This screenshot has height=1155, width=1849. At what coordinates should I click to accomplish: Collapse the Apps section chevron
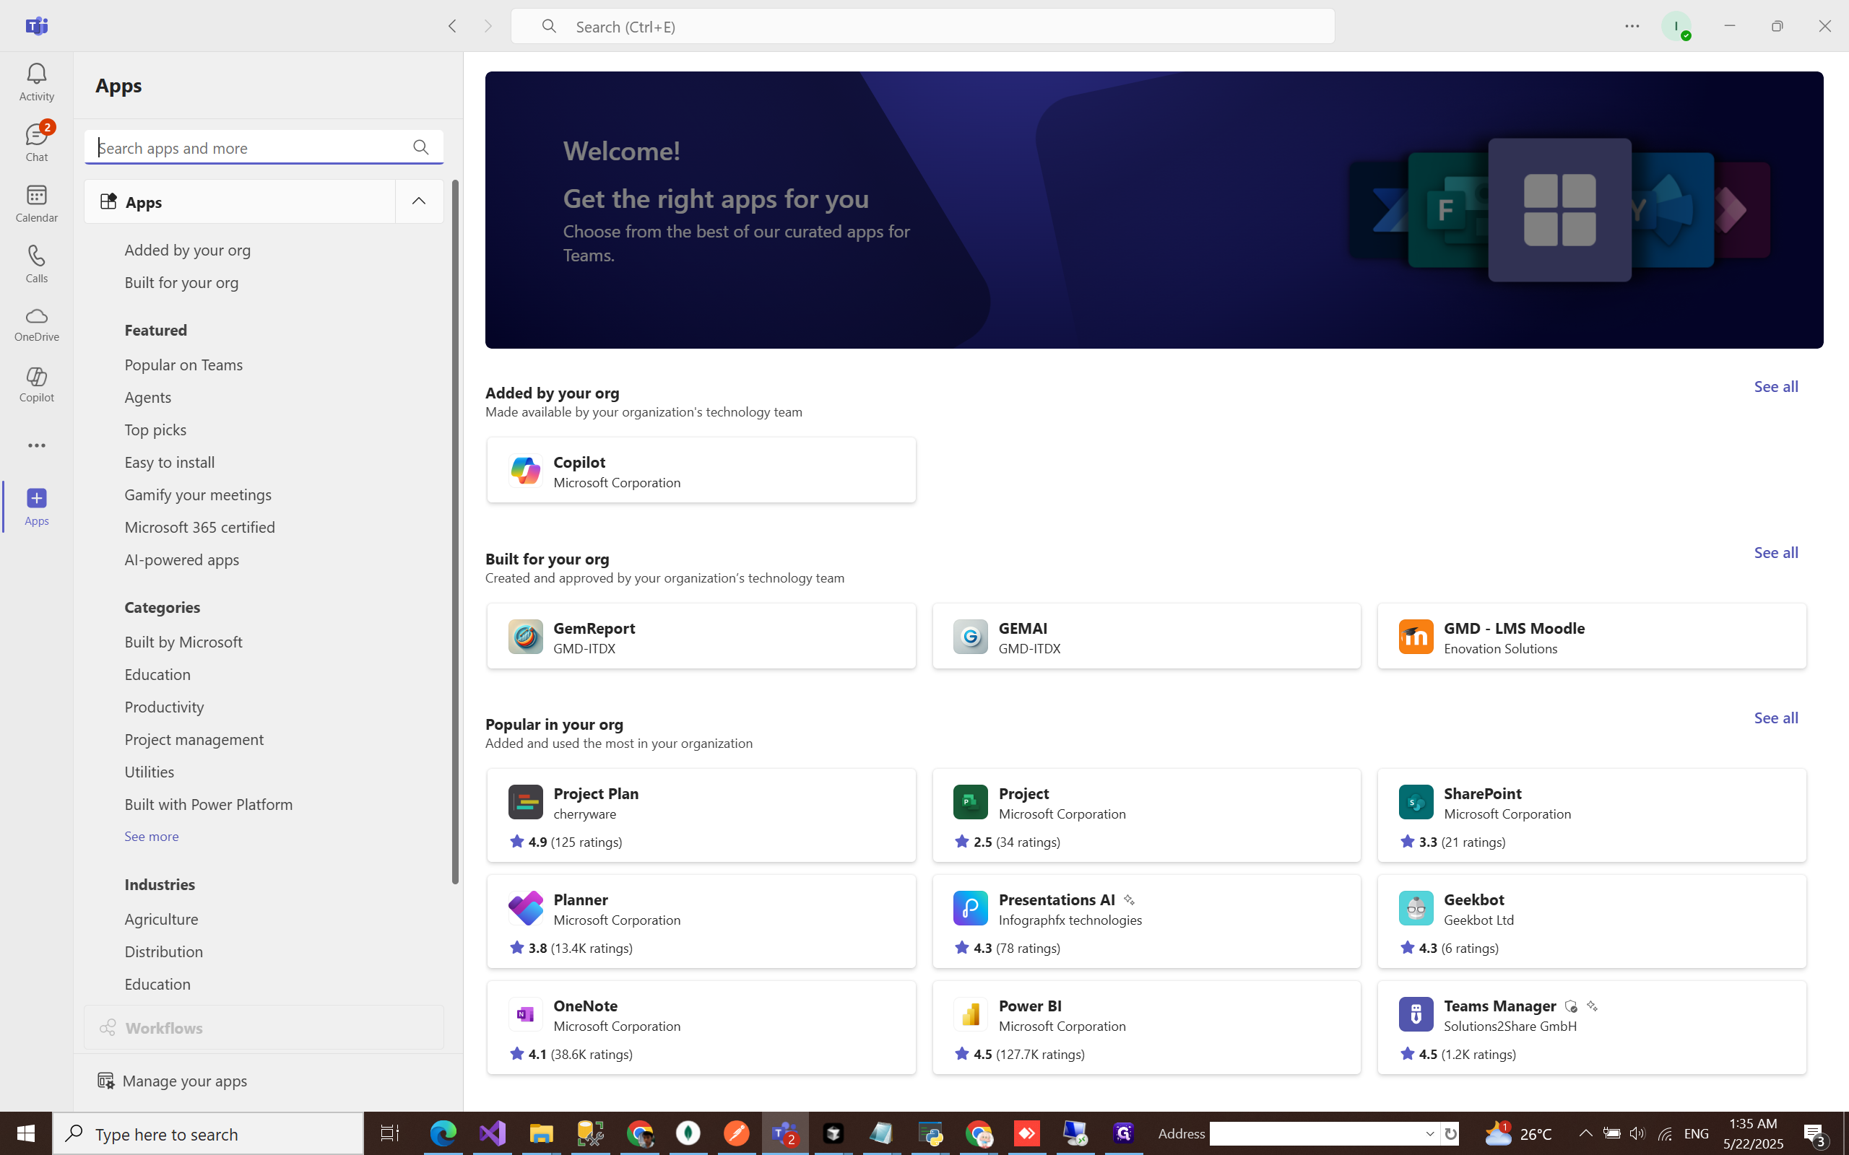(419, 201)
